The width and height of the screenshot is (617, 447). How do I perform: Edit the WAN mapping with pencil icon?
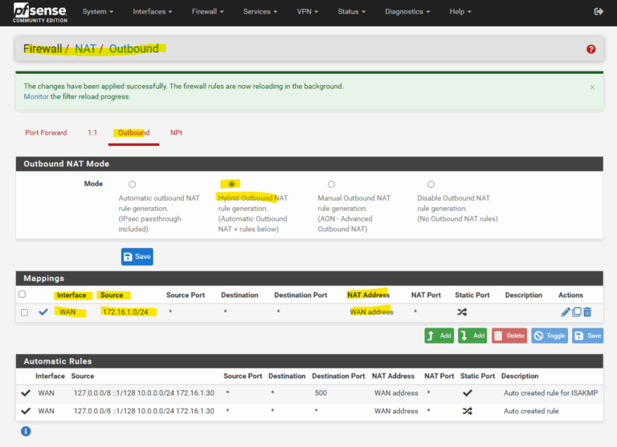[565, 312]
